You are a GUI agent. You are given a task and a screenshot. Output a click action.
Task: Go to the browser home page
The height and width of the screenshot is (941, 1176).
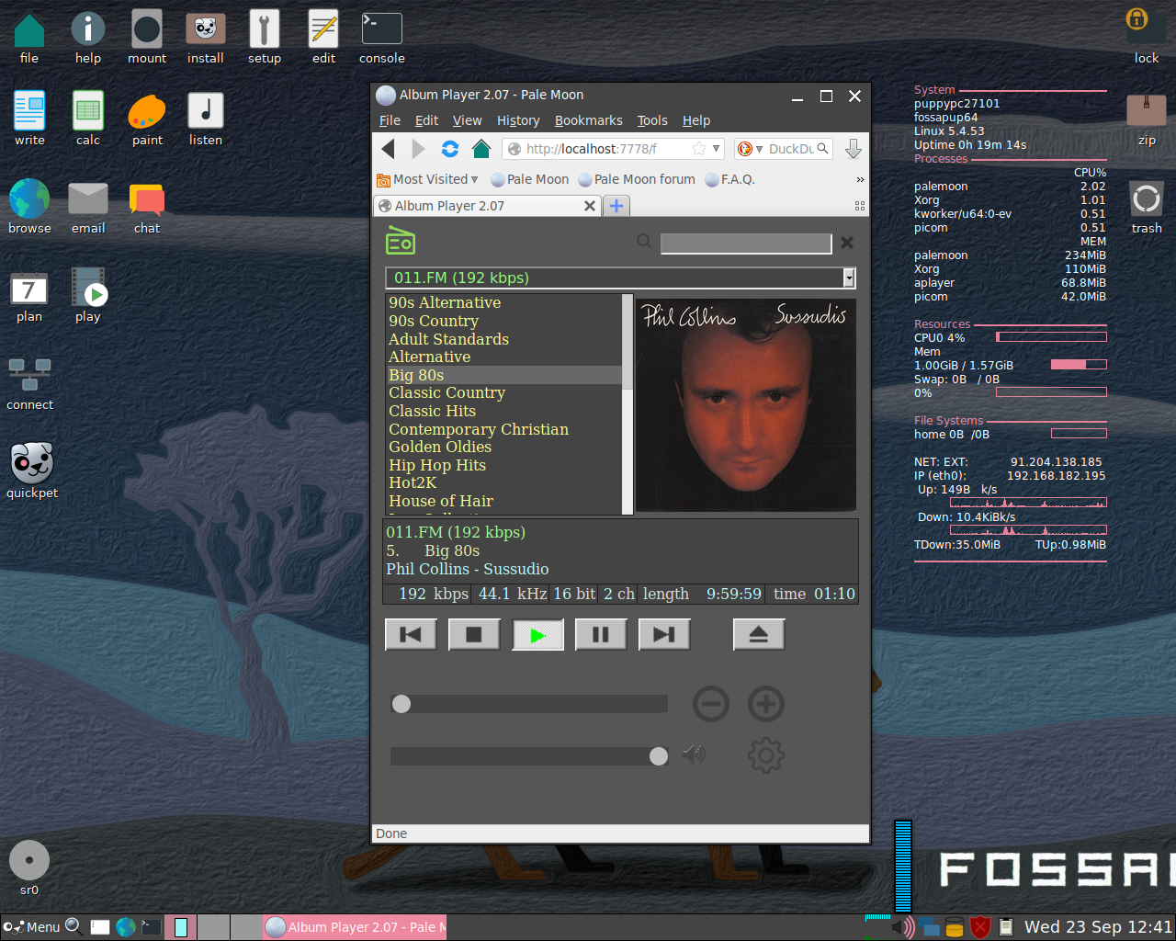coord(481,149)
